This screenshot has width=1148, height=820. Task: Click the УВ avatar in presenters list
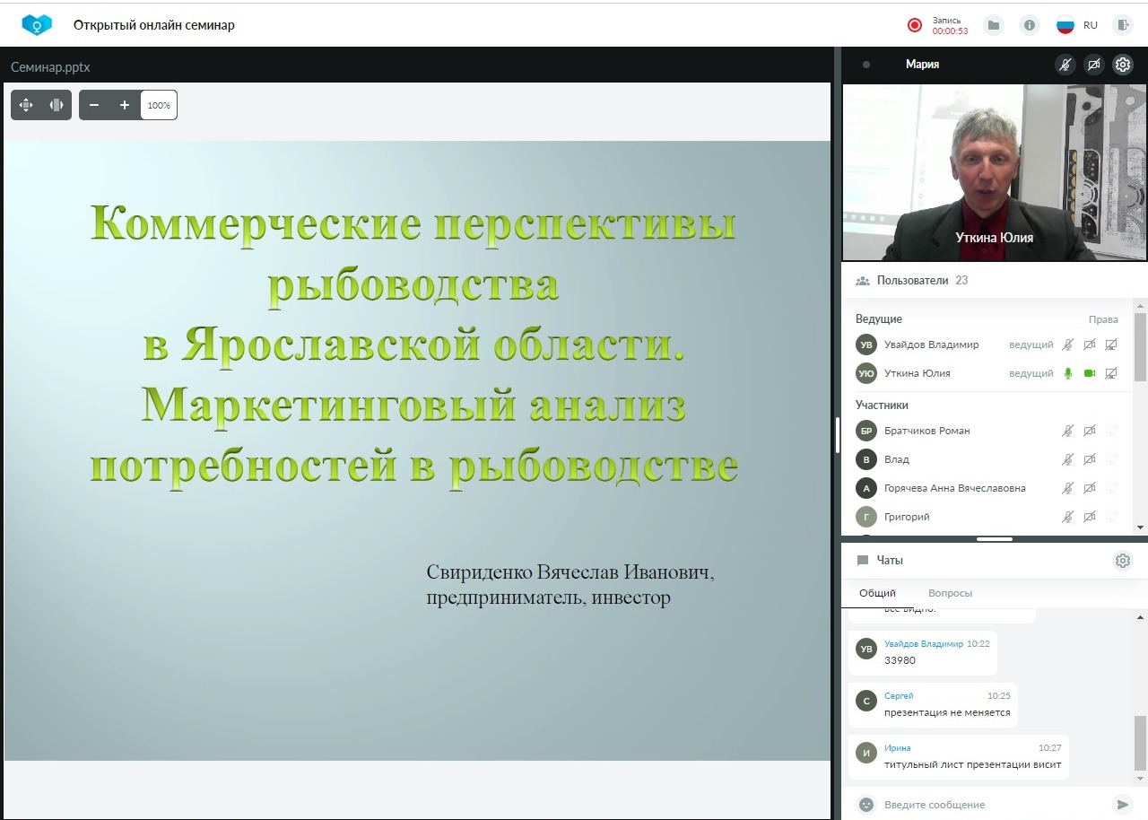866,345
